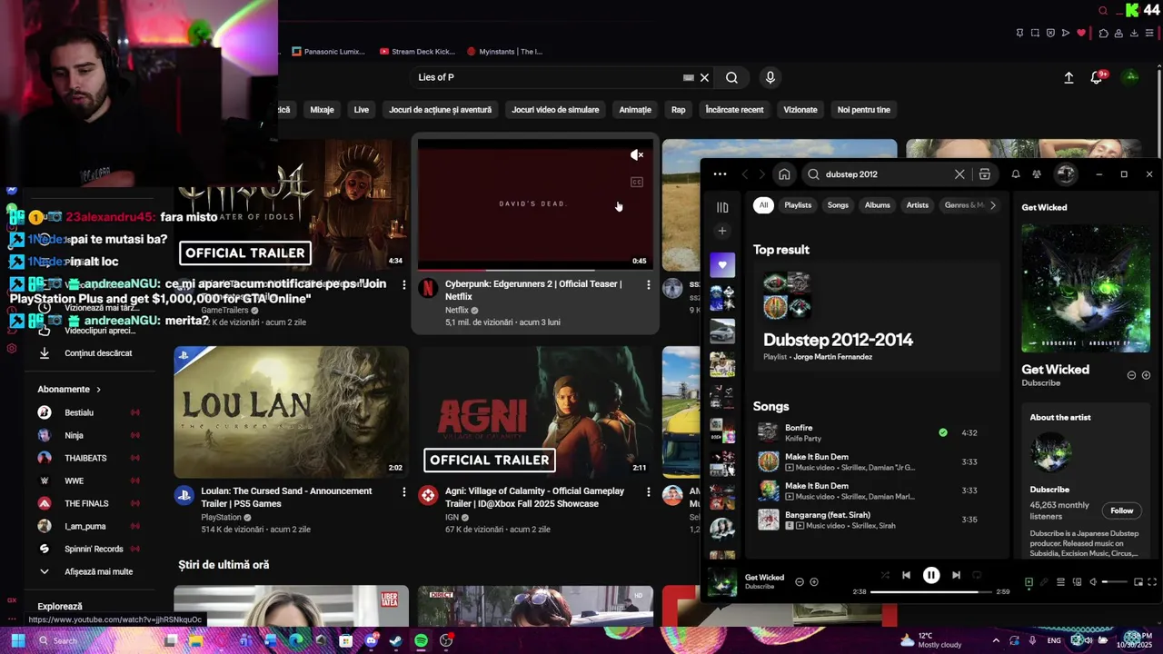Select the Songs filter chip
Viewport: 1163px width, 654px height.
pyautogui.click(x=838, y=205)
